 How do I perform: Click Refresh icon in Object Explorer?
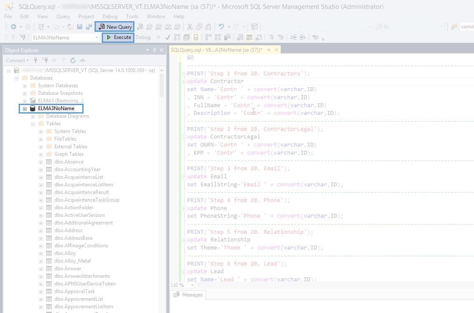[x=73, y=61]
